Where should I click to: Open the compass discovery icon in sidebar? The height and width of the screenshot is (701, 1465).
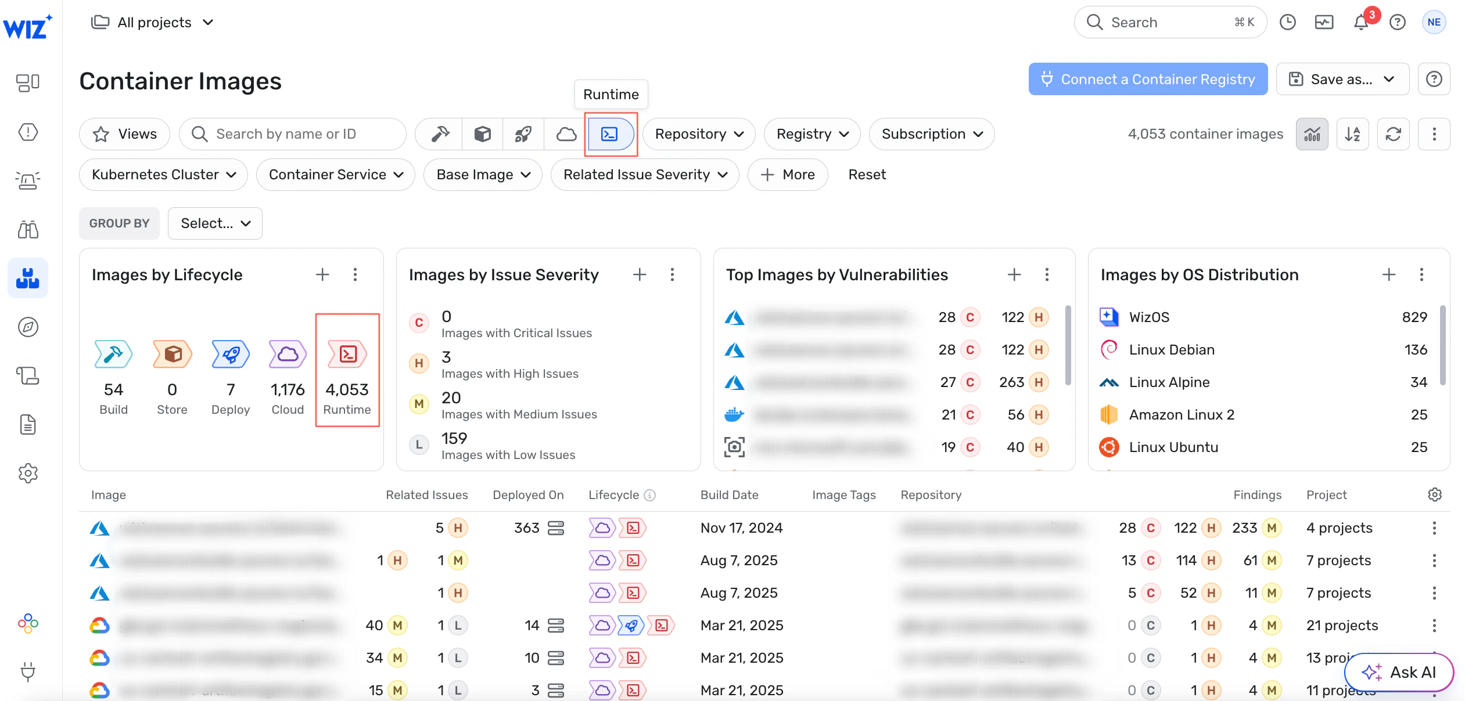(x=28, y=327)
